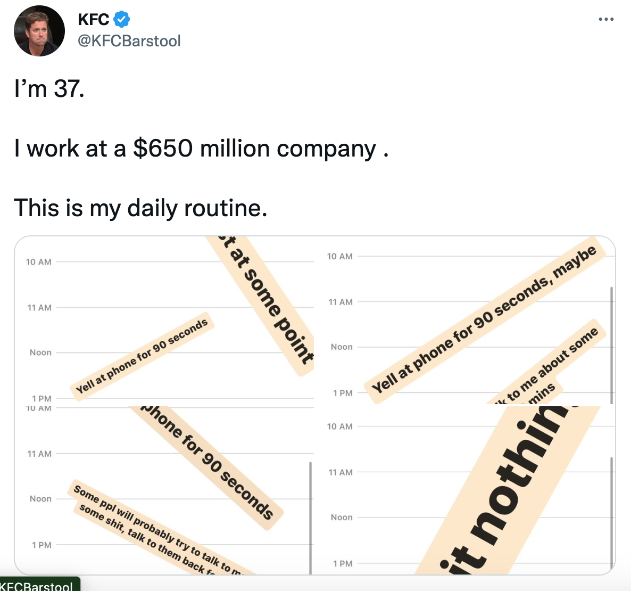
Task: Open the three-dot more options menu
Action: point(606,20)
